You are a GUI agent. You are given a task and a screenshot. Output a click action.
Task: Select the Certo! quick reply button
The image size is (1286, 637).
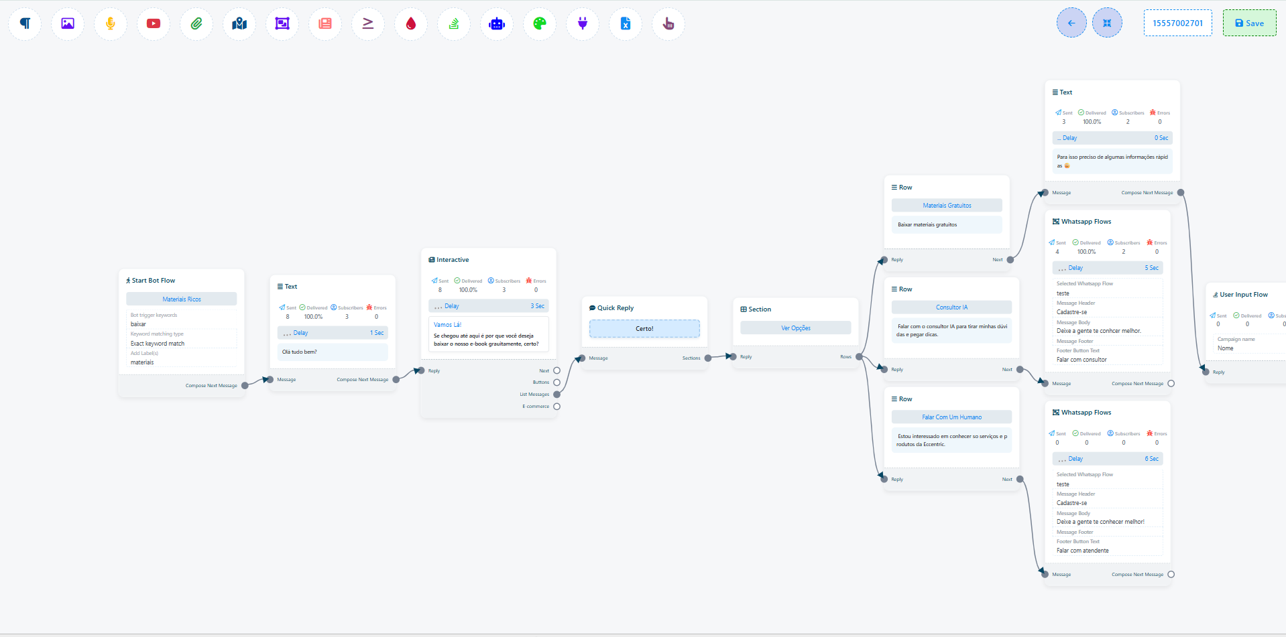(x=644, y=329)
